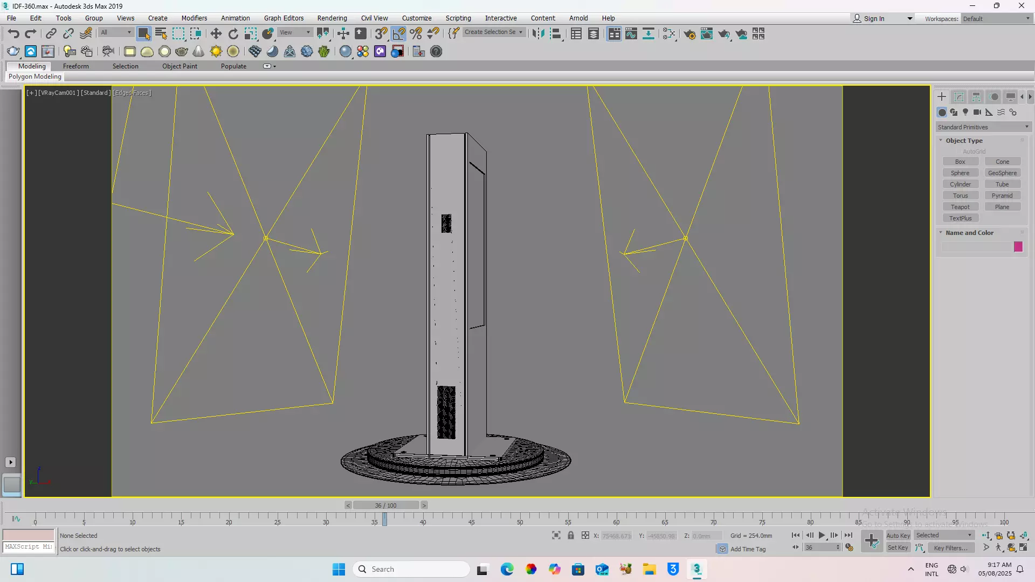Click the Align tool icon
Viewport: 1035px width, 582px height.
[556, 34]
